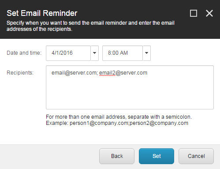Image resolution: width=220 pixels, height=169 pixels.
Task: Maximize the Set Email Reminder dialog
Action: (x=194, y=13)
